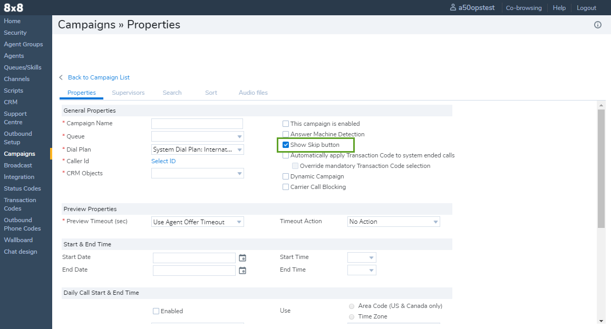611x329 pixels.
Task: Click the 8x8 logo
Action: [14, 8]
